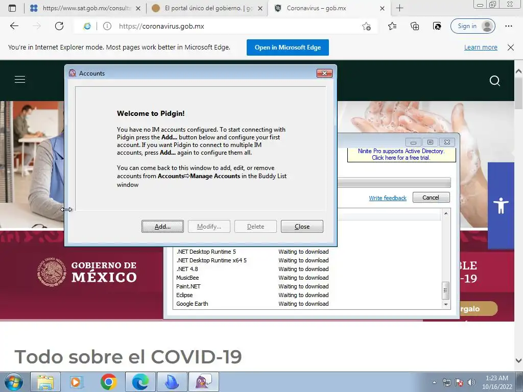Viewport: 523px width, 392px height.
Task: Switch to the Ninite installer taskbar icon
Action: [172, 382]
